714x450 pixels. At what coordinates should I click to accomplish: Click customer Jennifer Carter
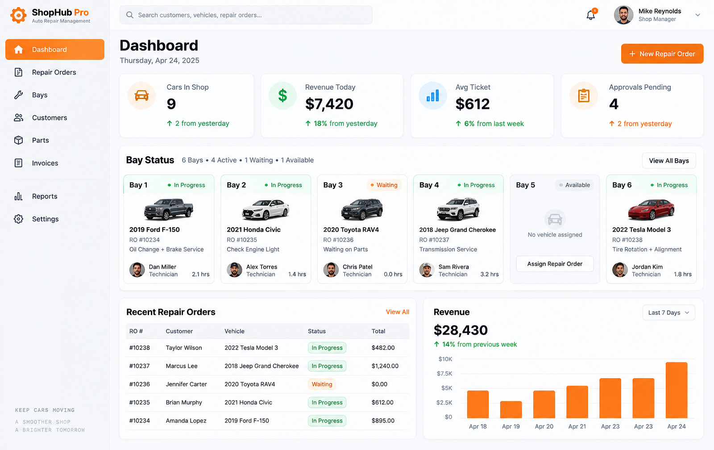(186, 384)
